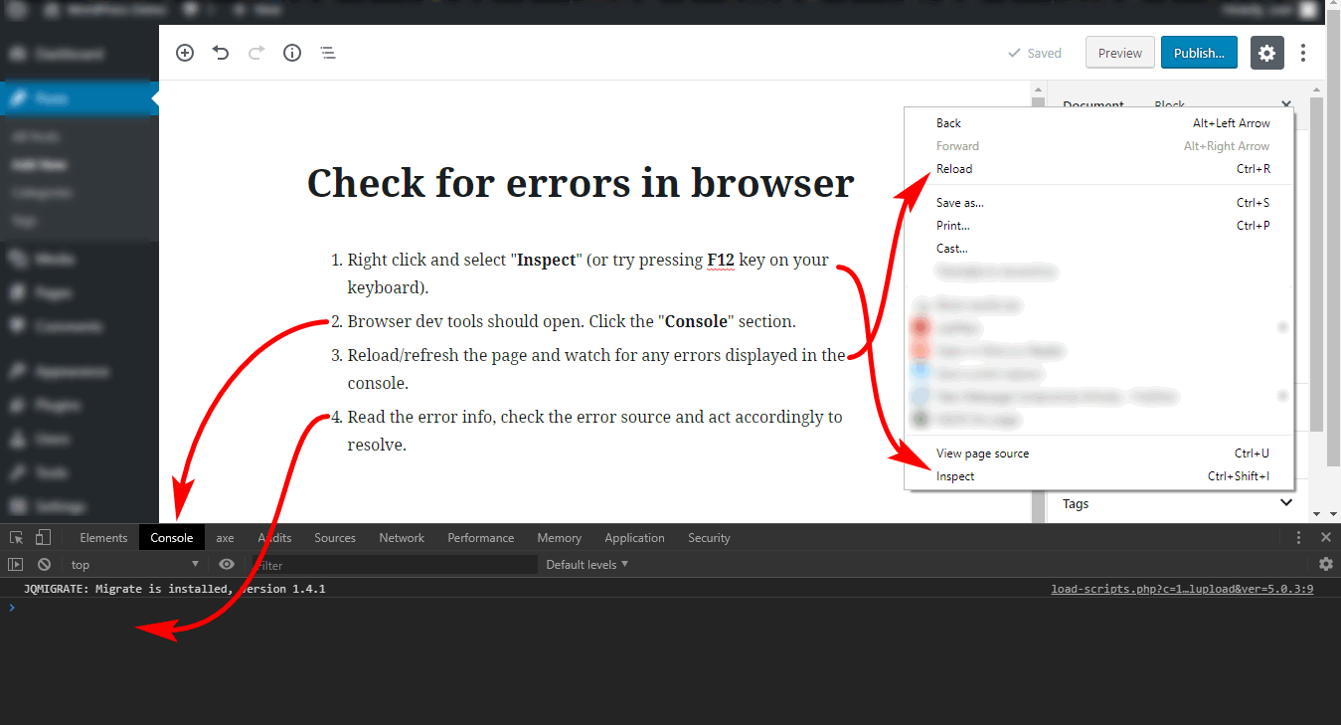
Task: Open the content structure info icon
Action: (x=292, y=53)
